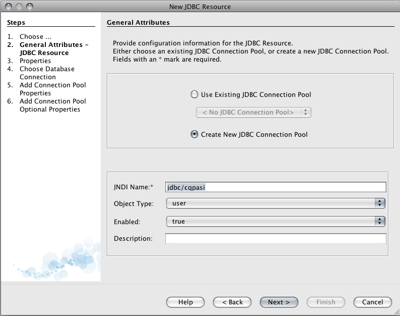
Task: Click step 'Add Connection Pool Optional Properties'
Action: pos(52,105)
